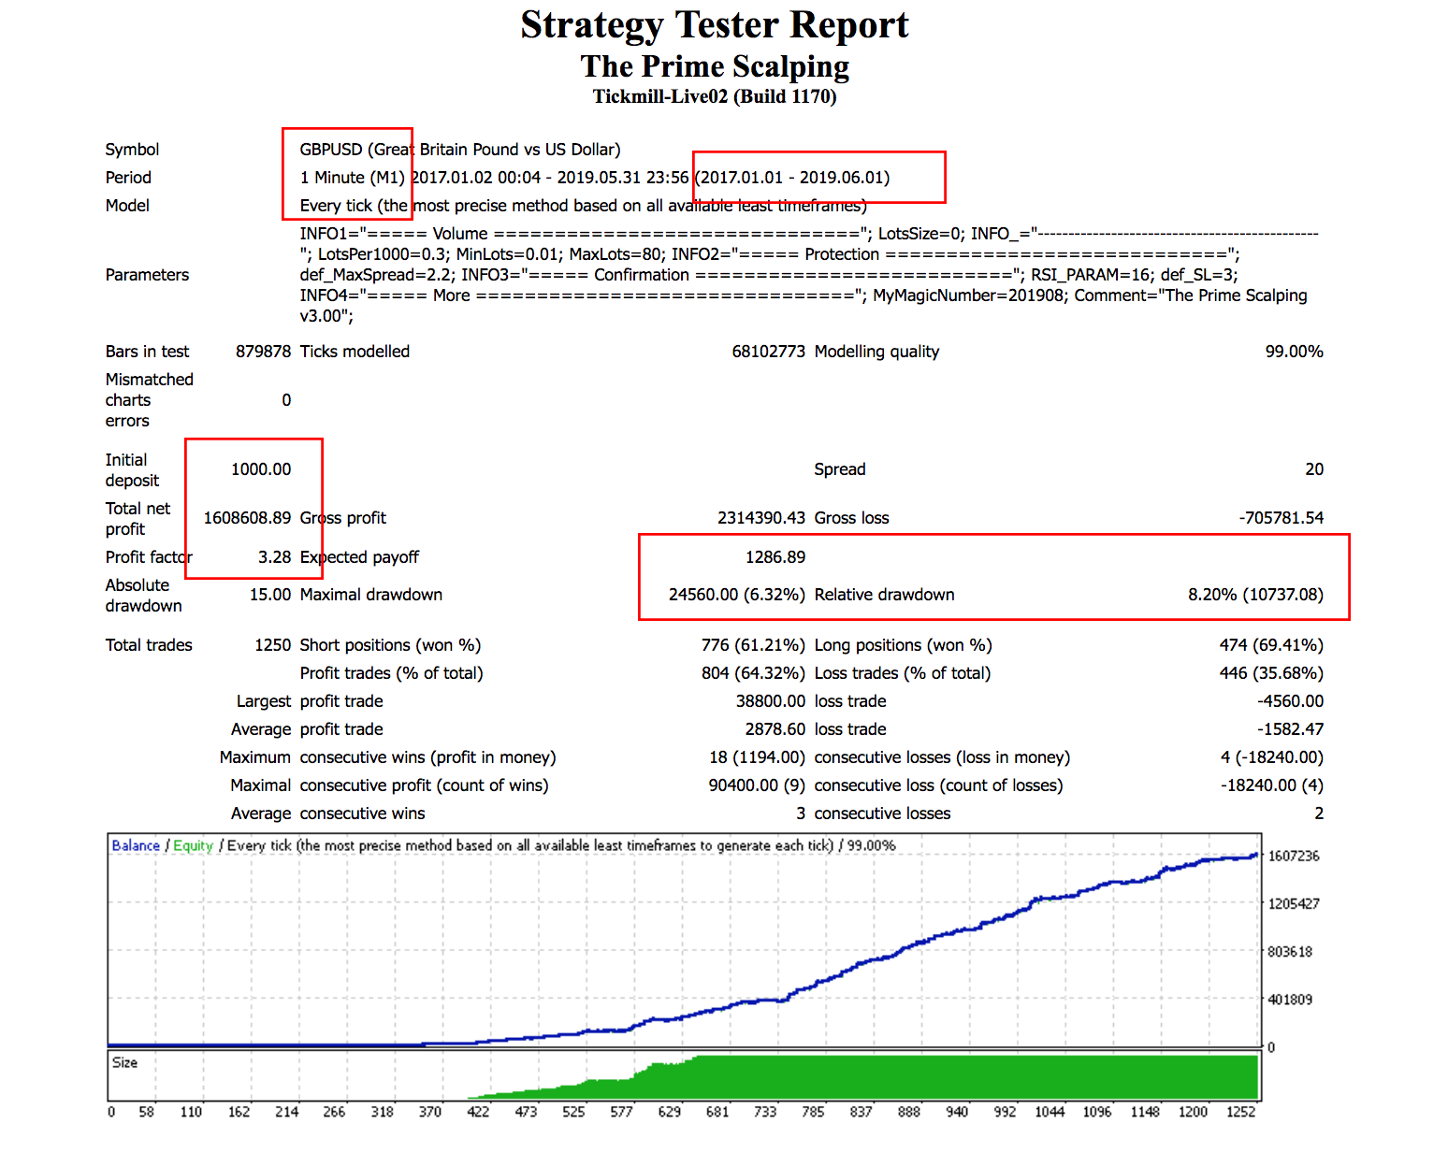Click the Equity legend label in chart
This screenshot has height=1152, width=1448.
(193, 845)
